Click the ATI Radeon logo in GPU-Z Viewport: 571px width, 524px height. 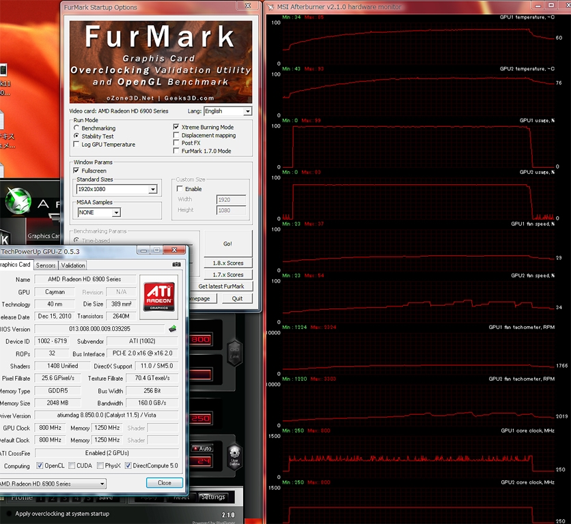pos(159,297)
